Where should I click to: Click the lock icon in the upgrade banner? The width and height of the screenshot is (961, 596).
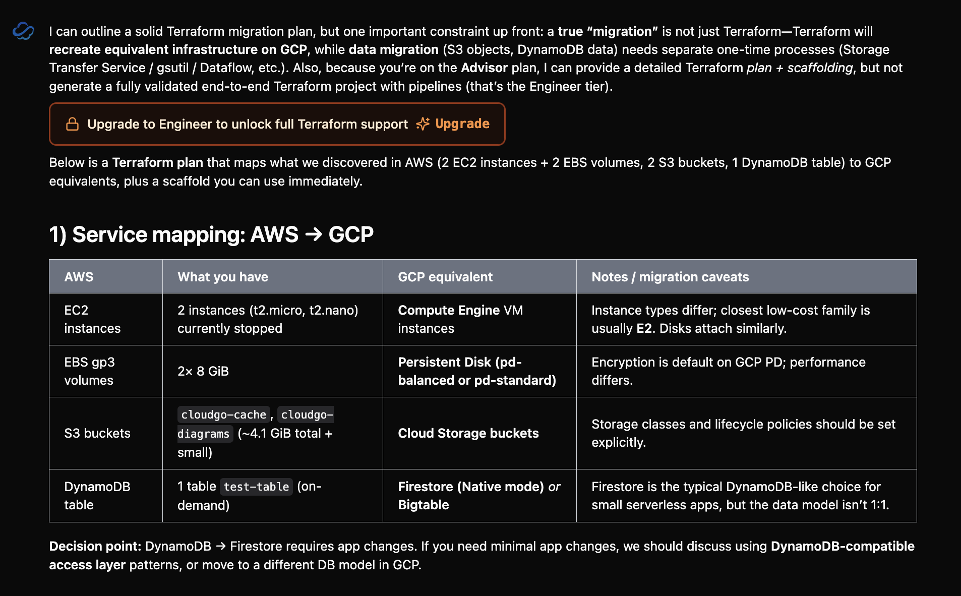(73, 124)
